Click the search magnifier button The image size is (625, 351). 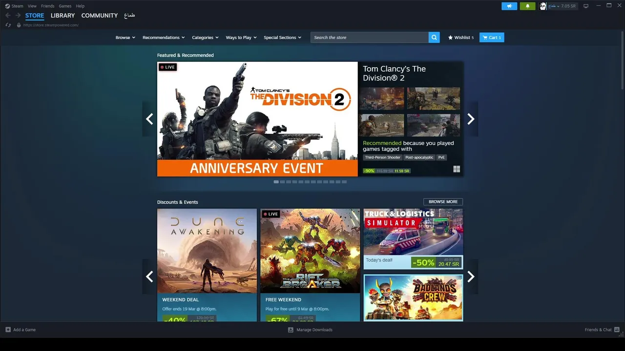click(434, 38)
